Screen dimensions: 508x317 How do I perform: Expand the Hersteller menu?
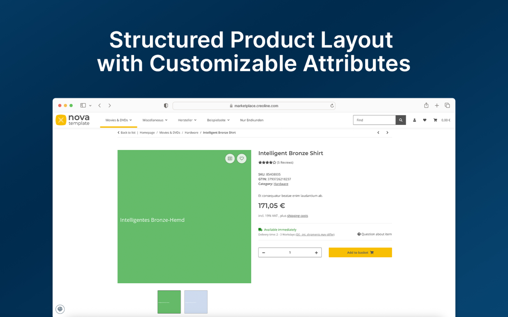187,120
